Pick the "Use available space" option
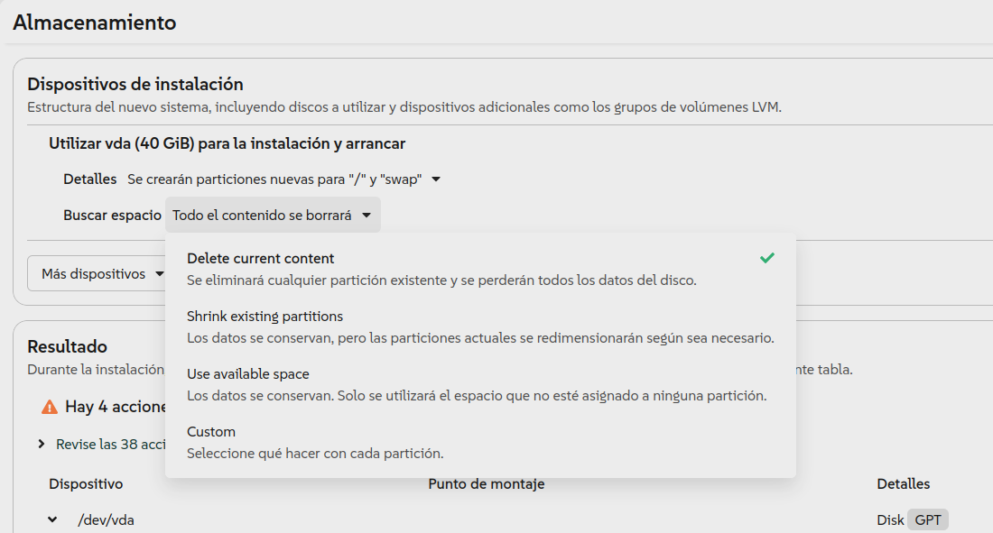Viewport: 993px width, 533px height. (247, 374)
